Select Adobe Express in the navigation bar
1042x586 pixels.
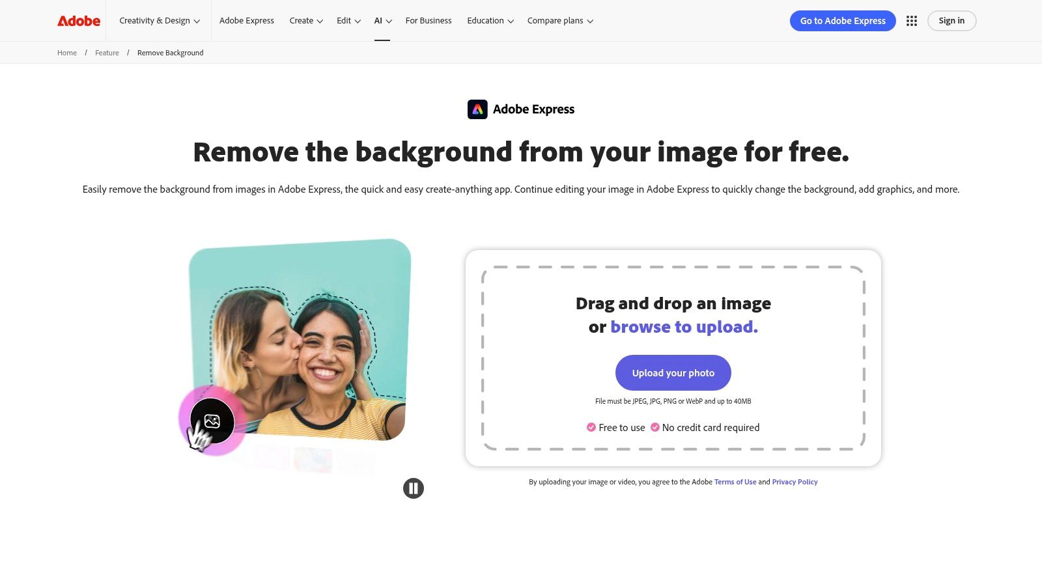(x=247, y=20)
